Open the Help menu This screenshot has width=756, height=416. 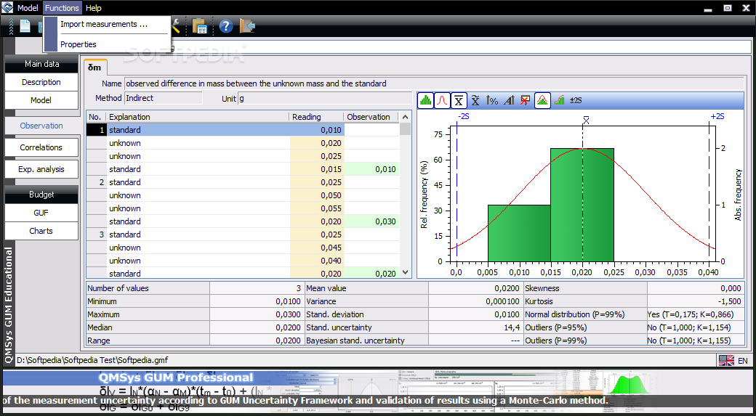(94, 8)
